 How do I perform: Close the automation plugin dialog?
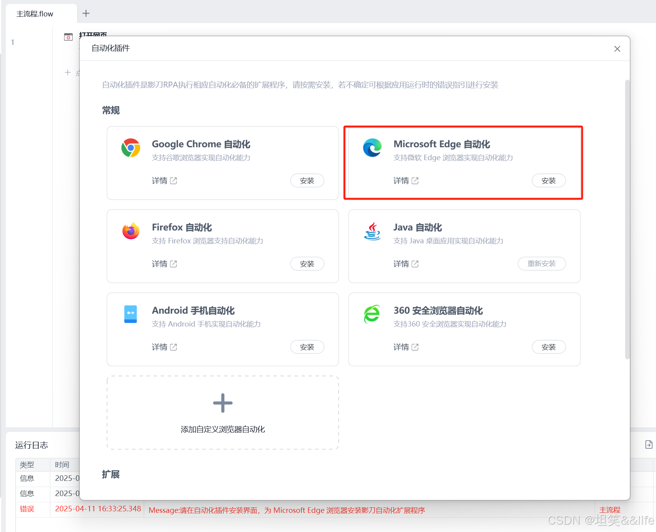[617, 49]
